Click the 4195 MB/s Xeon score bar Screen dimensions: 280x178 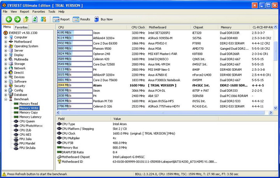tap(75, 33)
